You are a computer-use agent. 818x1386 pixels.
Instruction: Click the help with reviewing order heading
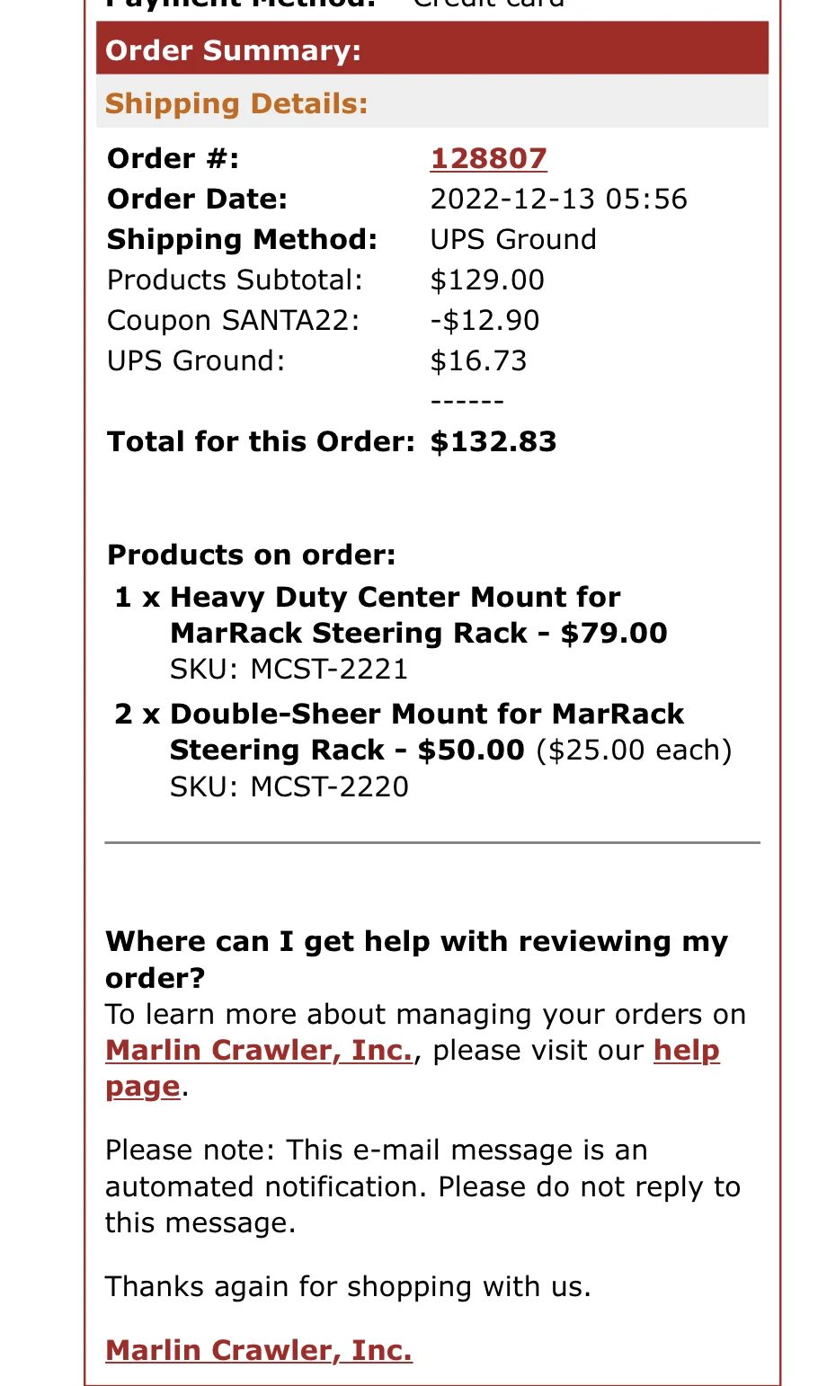point(417,959)
